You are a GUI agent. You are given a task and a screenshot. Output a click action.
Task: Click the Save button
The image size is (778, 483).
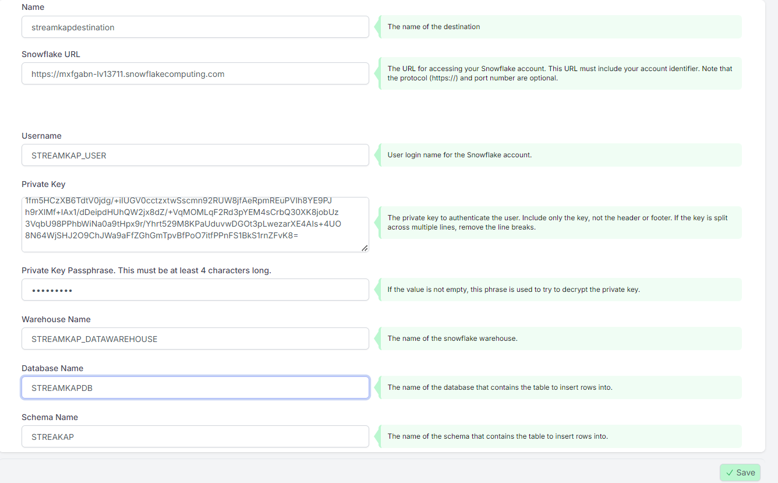[740, 473]
